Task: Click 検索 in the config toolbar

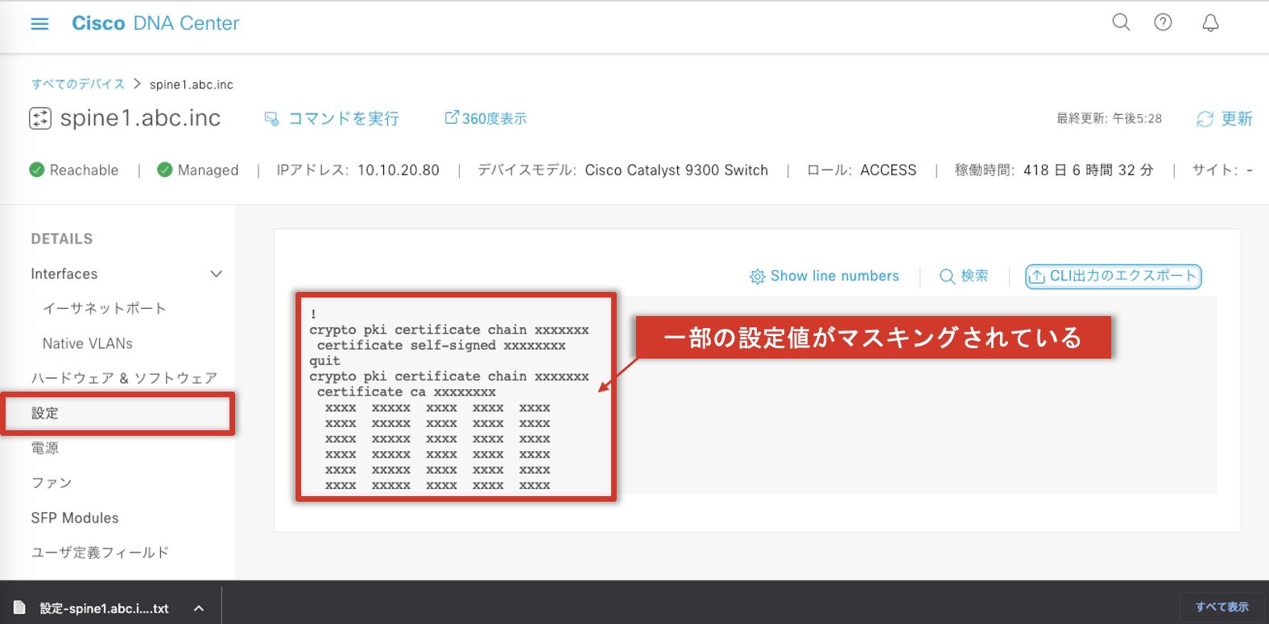Action: click(x=964, y=276)
